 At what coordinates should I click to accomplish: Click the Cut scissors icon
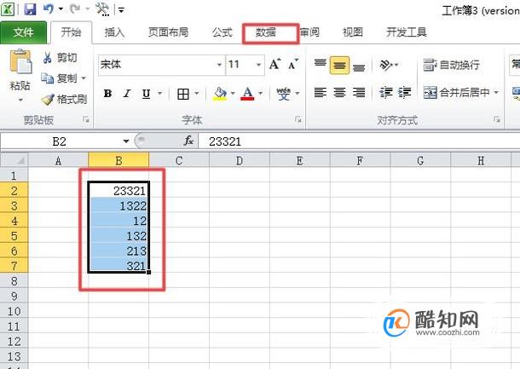coord(47,58)
